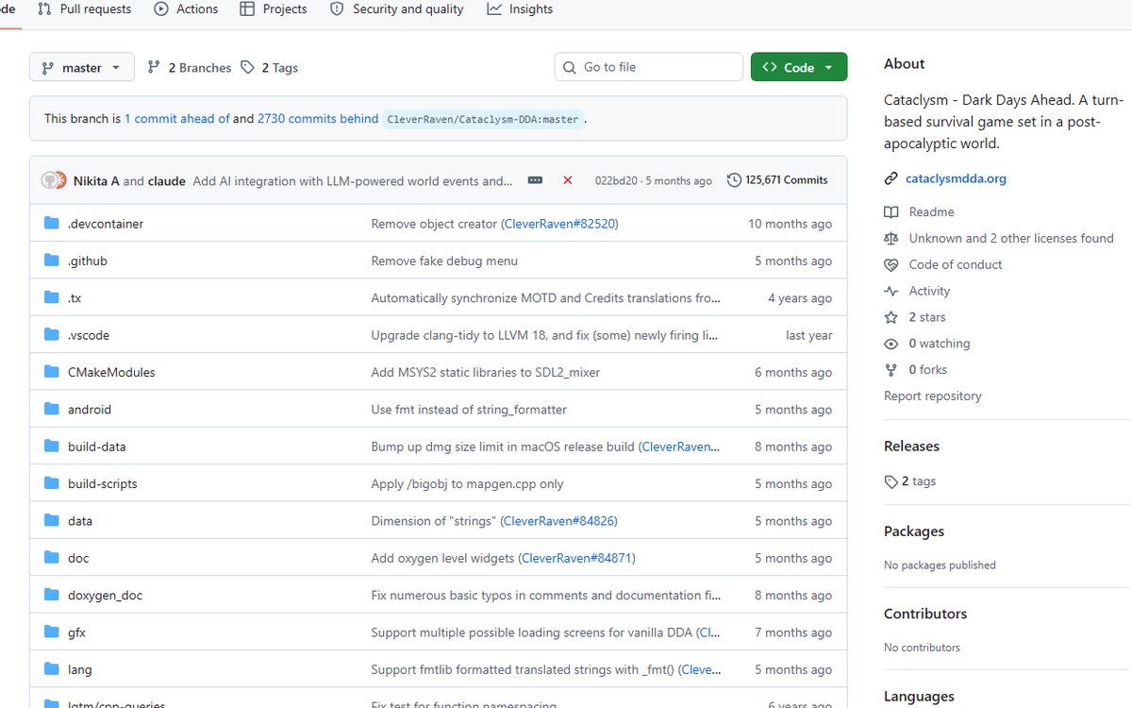Switch to the Projects tab

pyautogui.click(x=274, y=9)
